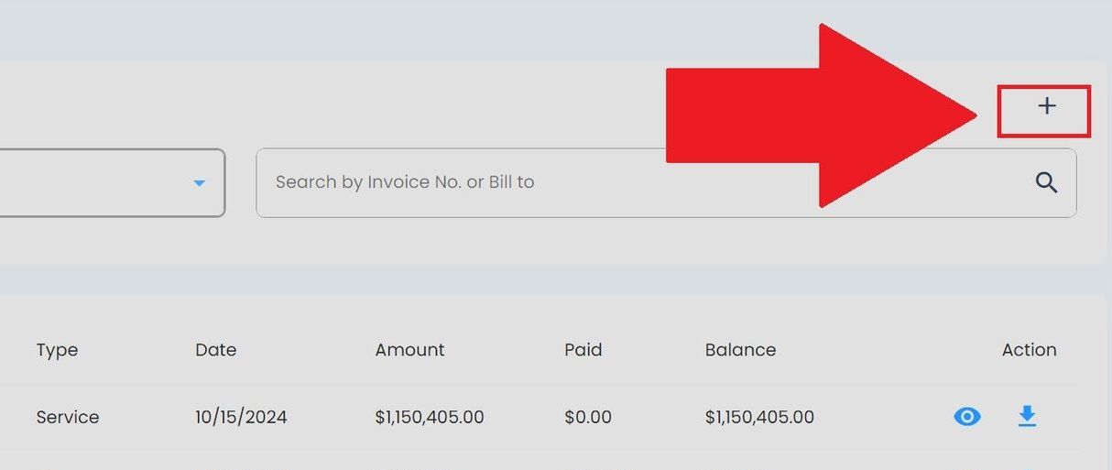Click the $1,150,405.00 value under Amount
The height and width of the screenshot is (470, 1112).
[429, 417]
